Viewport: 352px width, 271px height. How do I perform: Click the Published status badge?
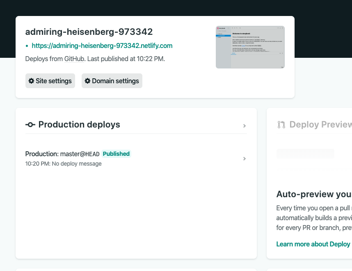pos(116,154)
